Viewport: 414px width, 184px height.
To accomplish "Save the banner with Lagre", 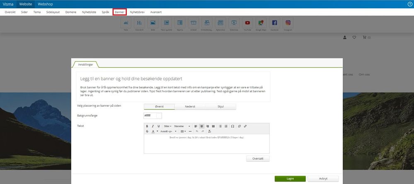I will [x=290, y=179].
